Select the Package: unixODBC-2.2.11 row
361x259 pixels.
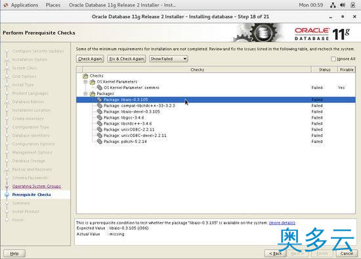click(x=216, y=130)
